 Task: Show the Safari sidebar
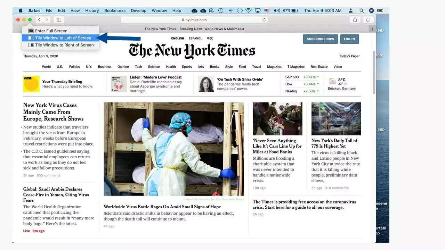(x=59, y=20)
